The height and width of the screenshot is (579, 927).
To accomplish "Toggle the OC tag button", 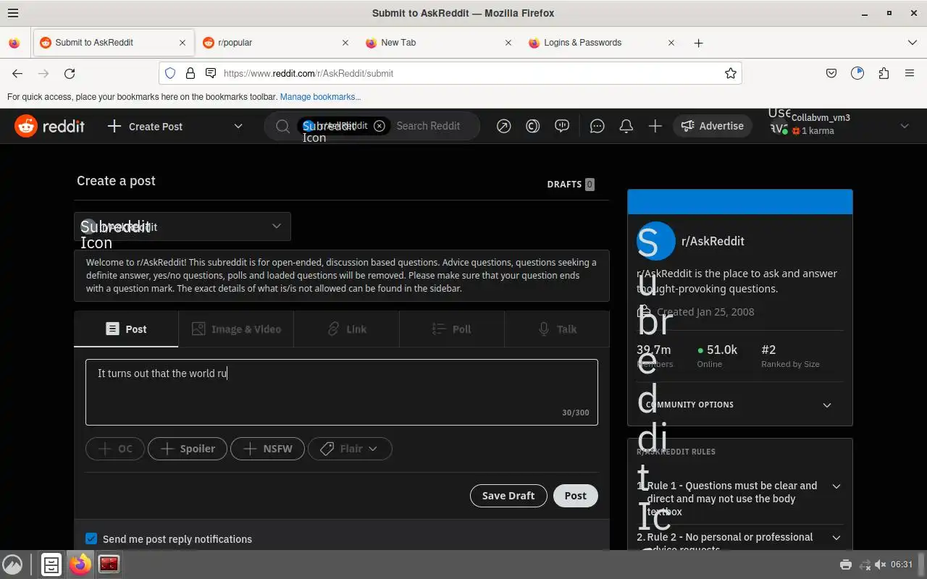I will (x=115, y=449).
